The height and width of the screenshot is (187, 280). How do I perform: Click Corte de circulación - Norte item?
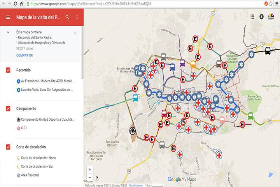[x=38, y=158]
